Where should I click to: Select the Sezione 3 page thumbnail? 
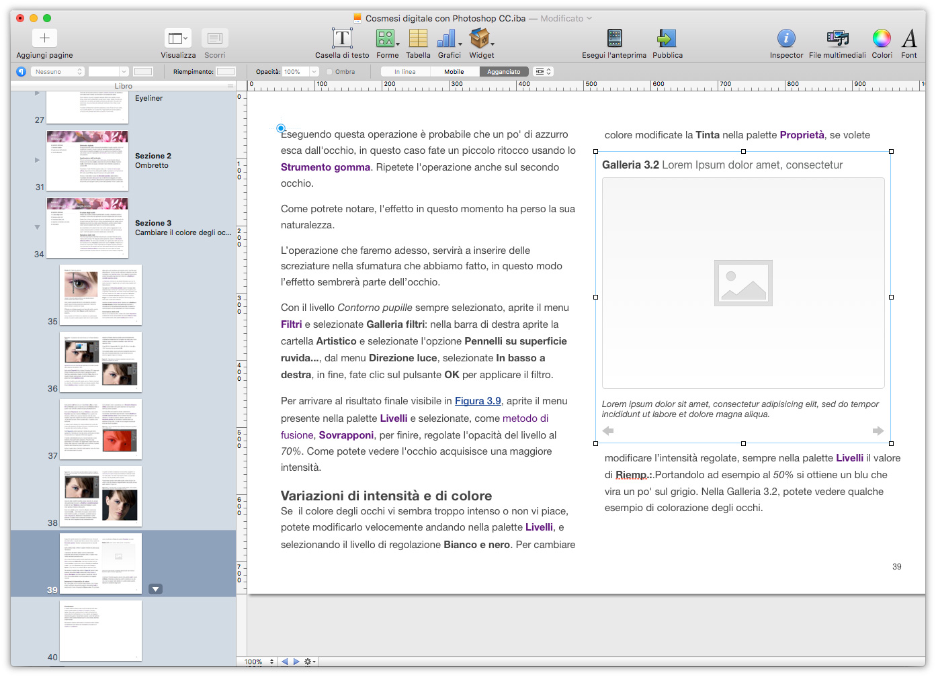pyautogui.click(x=87, y=228)
